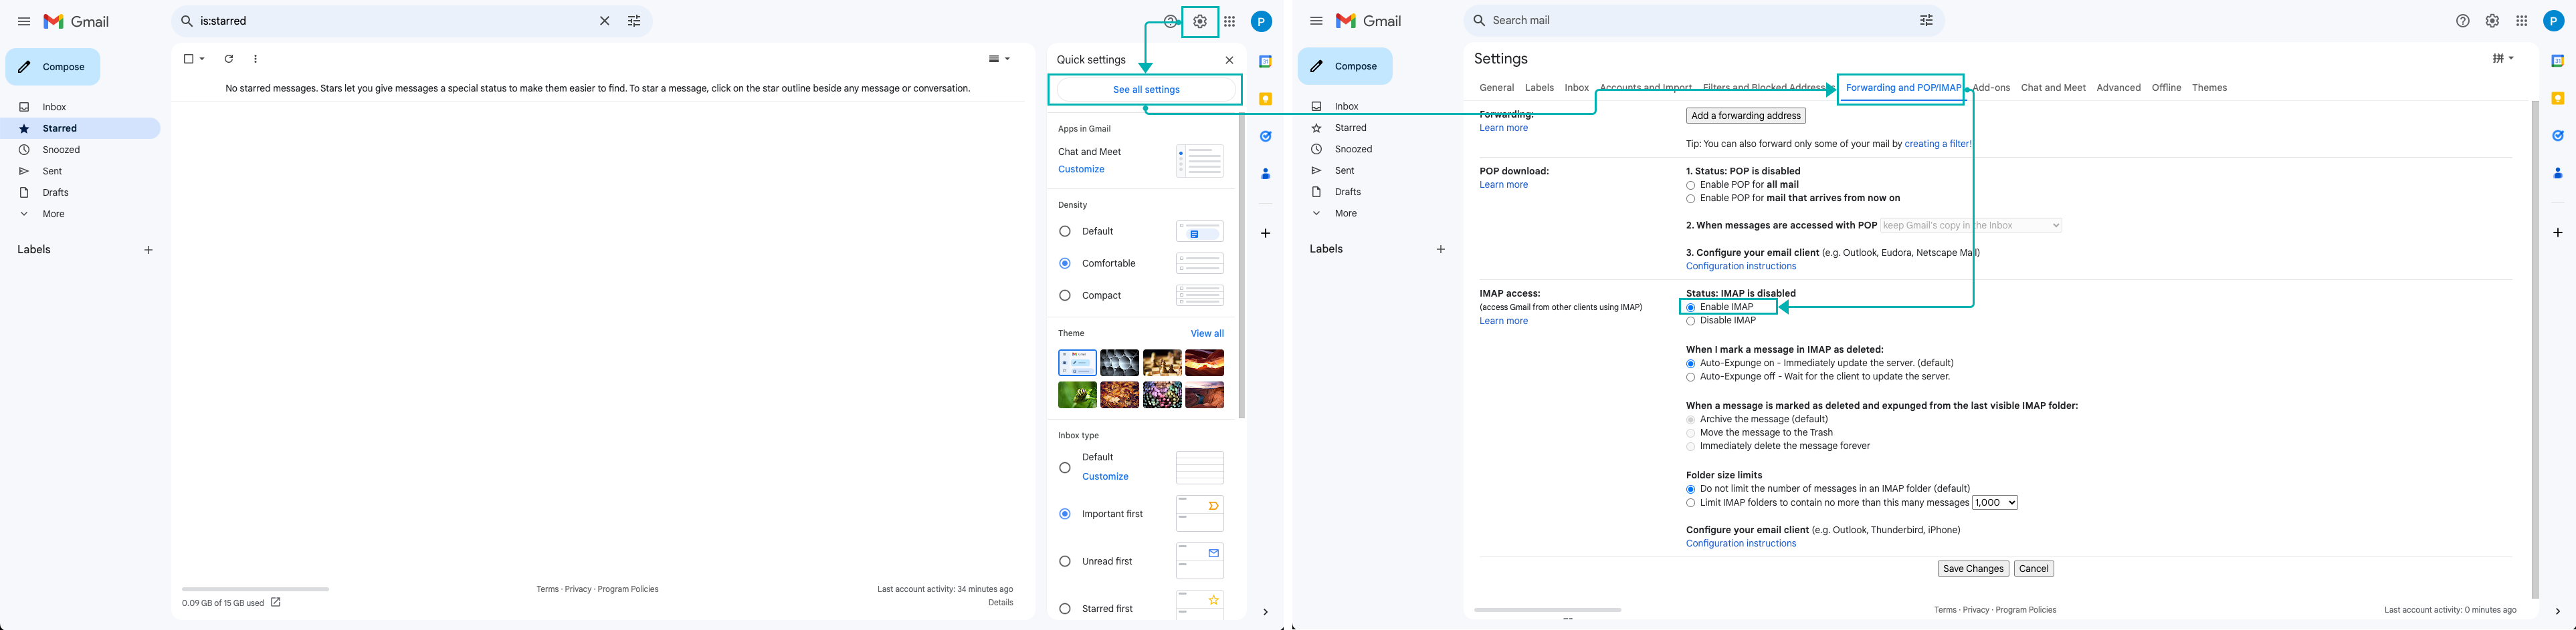
Task: Create new label in the is:starred window
Action: pos(148,250)
